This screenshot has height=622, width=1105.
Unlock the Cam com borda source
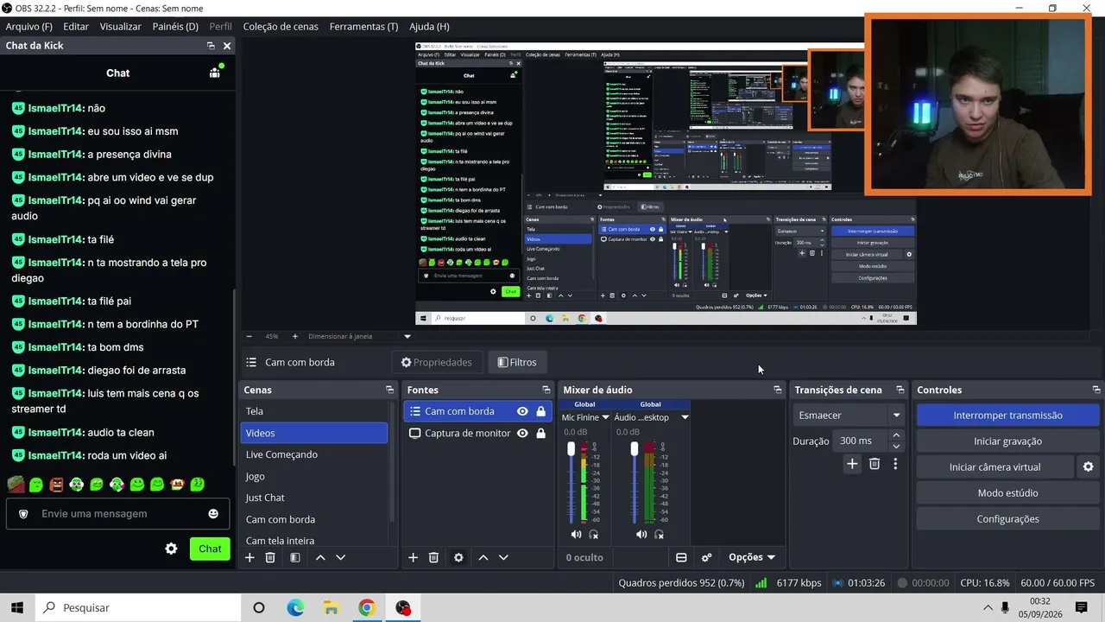tap(540, 411)
